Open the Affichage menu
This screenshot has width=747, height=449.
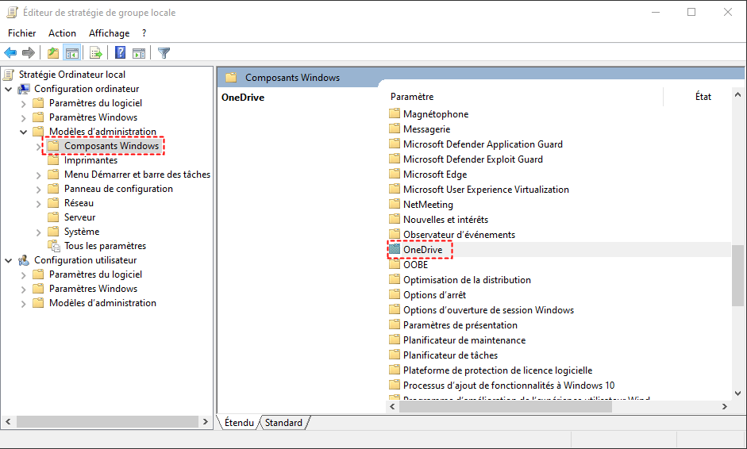click(x=109, y=33)
